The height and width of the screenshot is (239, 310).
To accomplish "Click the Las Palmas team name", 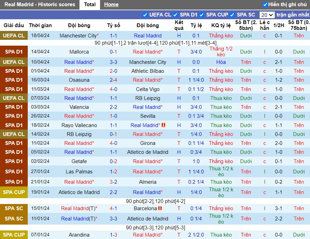I will (79, 172).
